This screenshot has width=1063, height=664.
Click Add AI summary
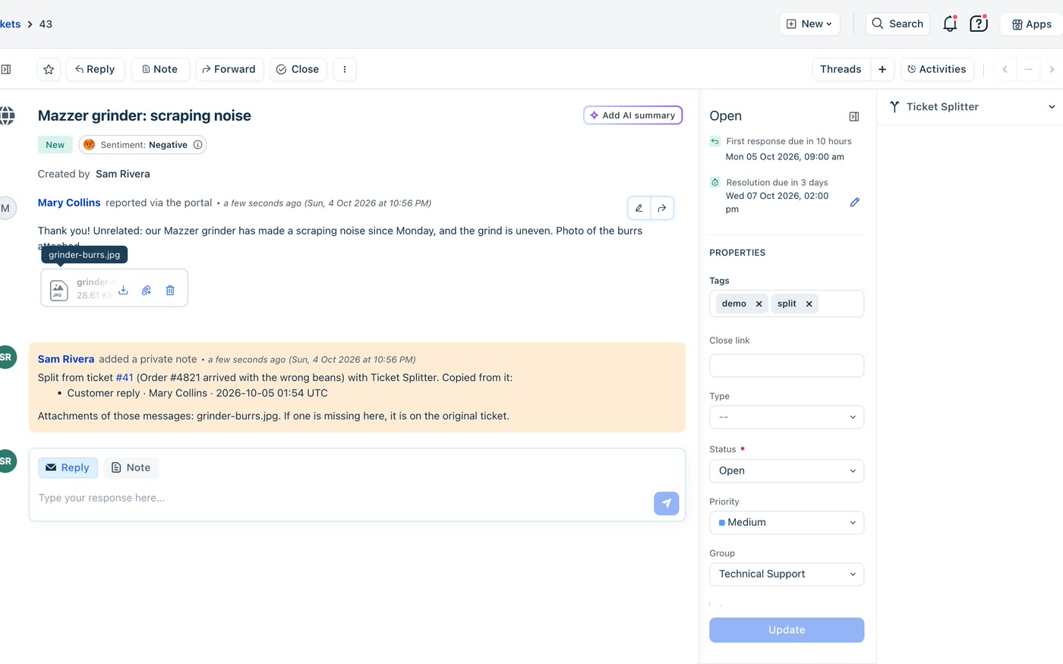tap(632, 115)
